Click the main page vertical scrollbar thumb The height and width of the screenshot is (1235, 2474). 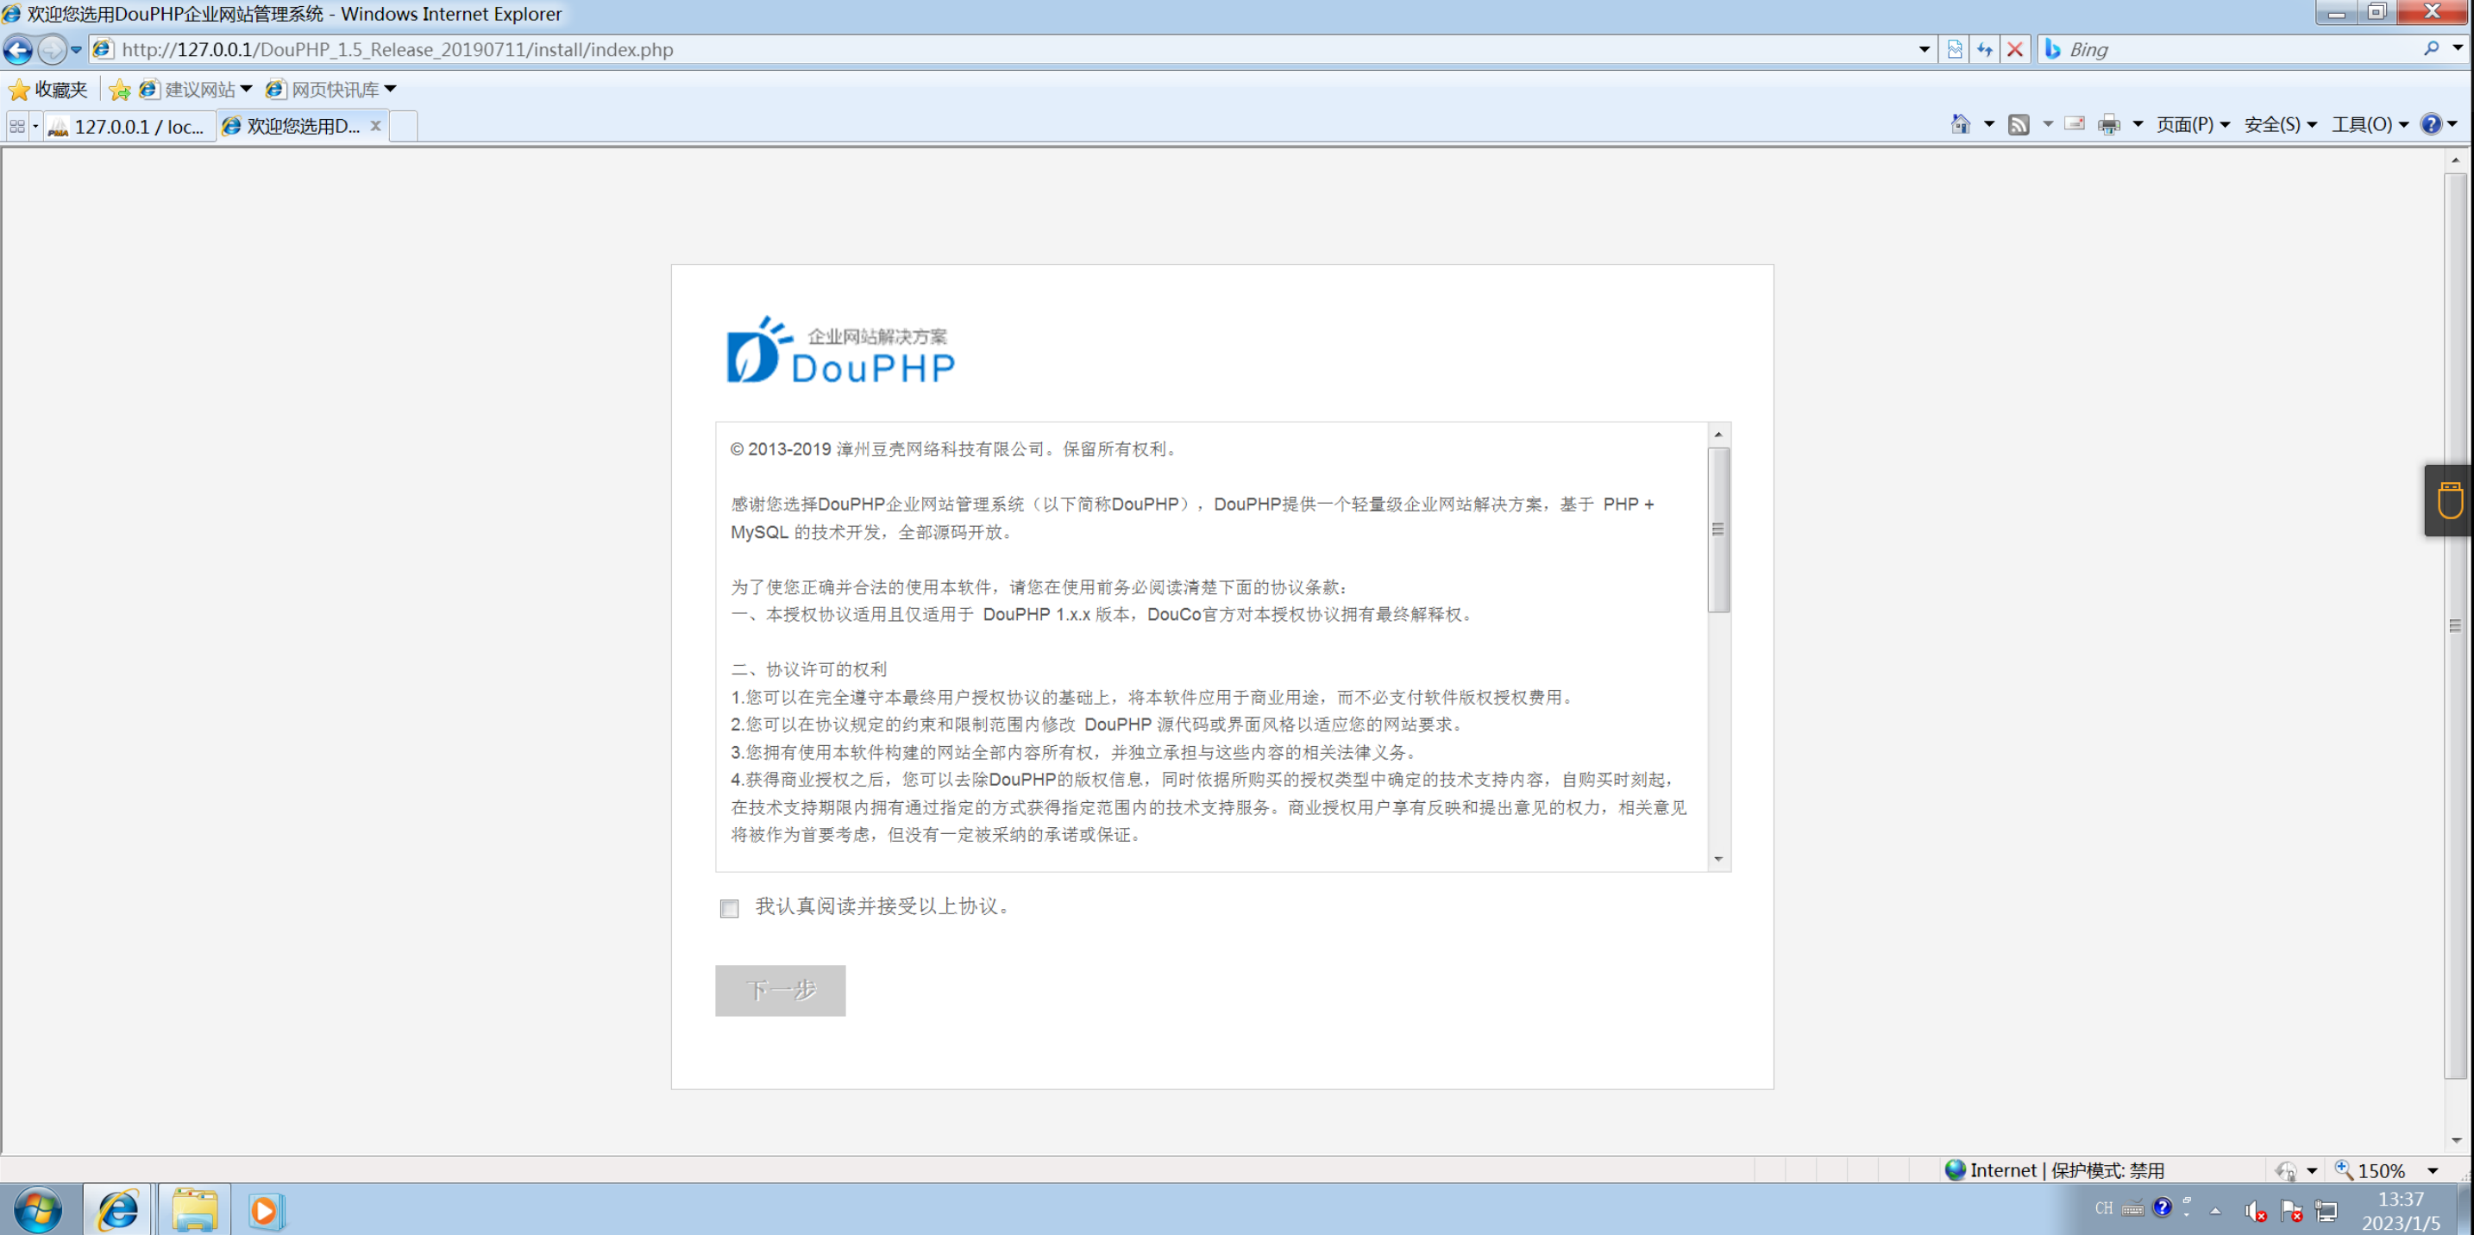2455,626
